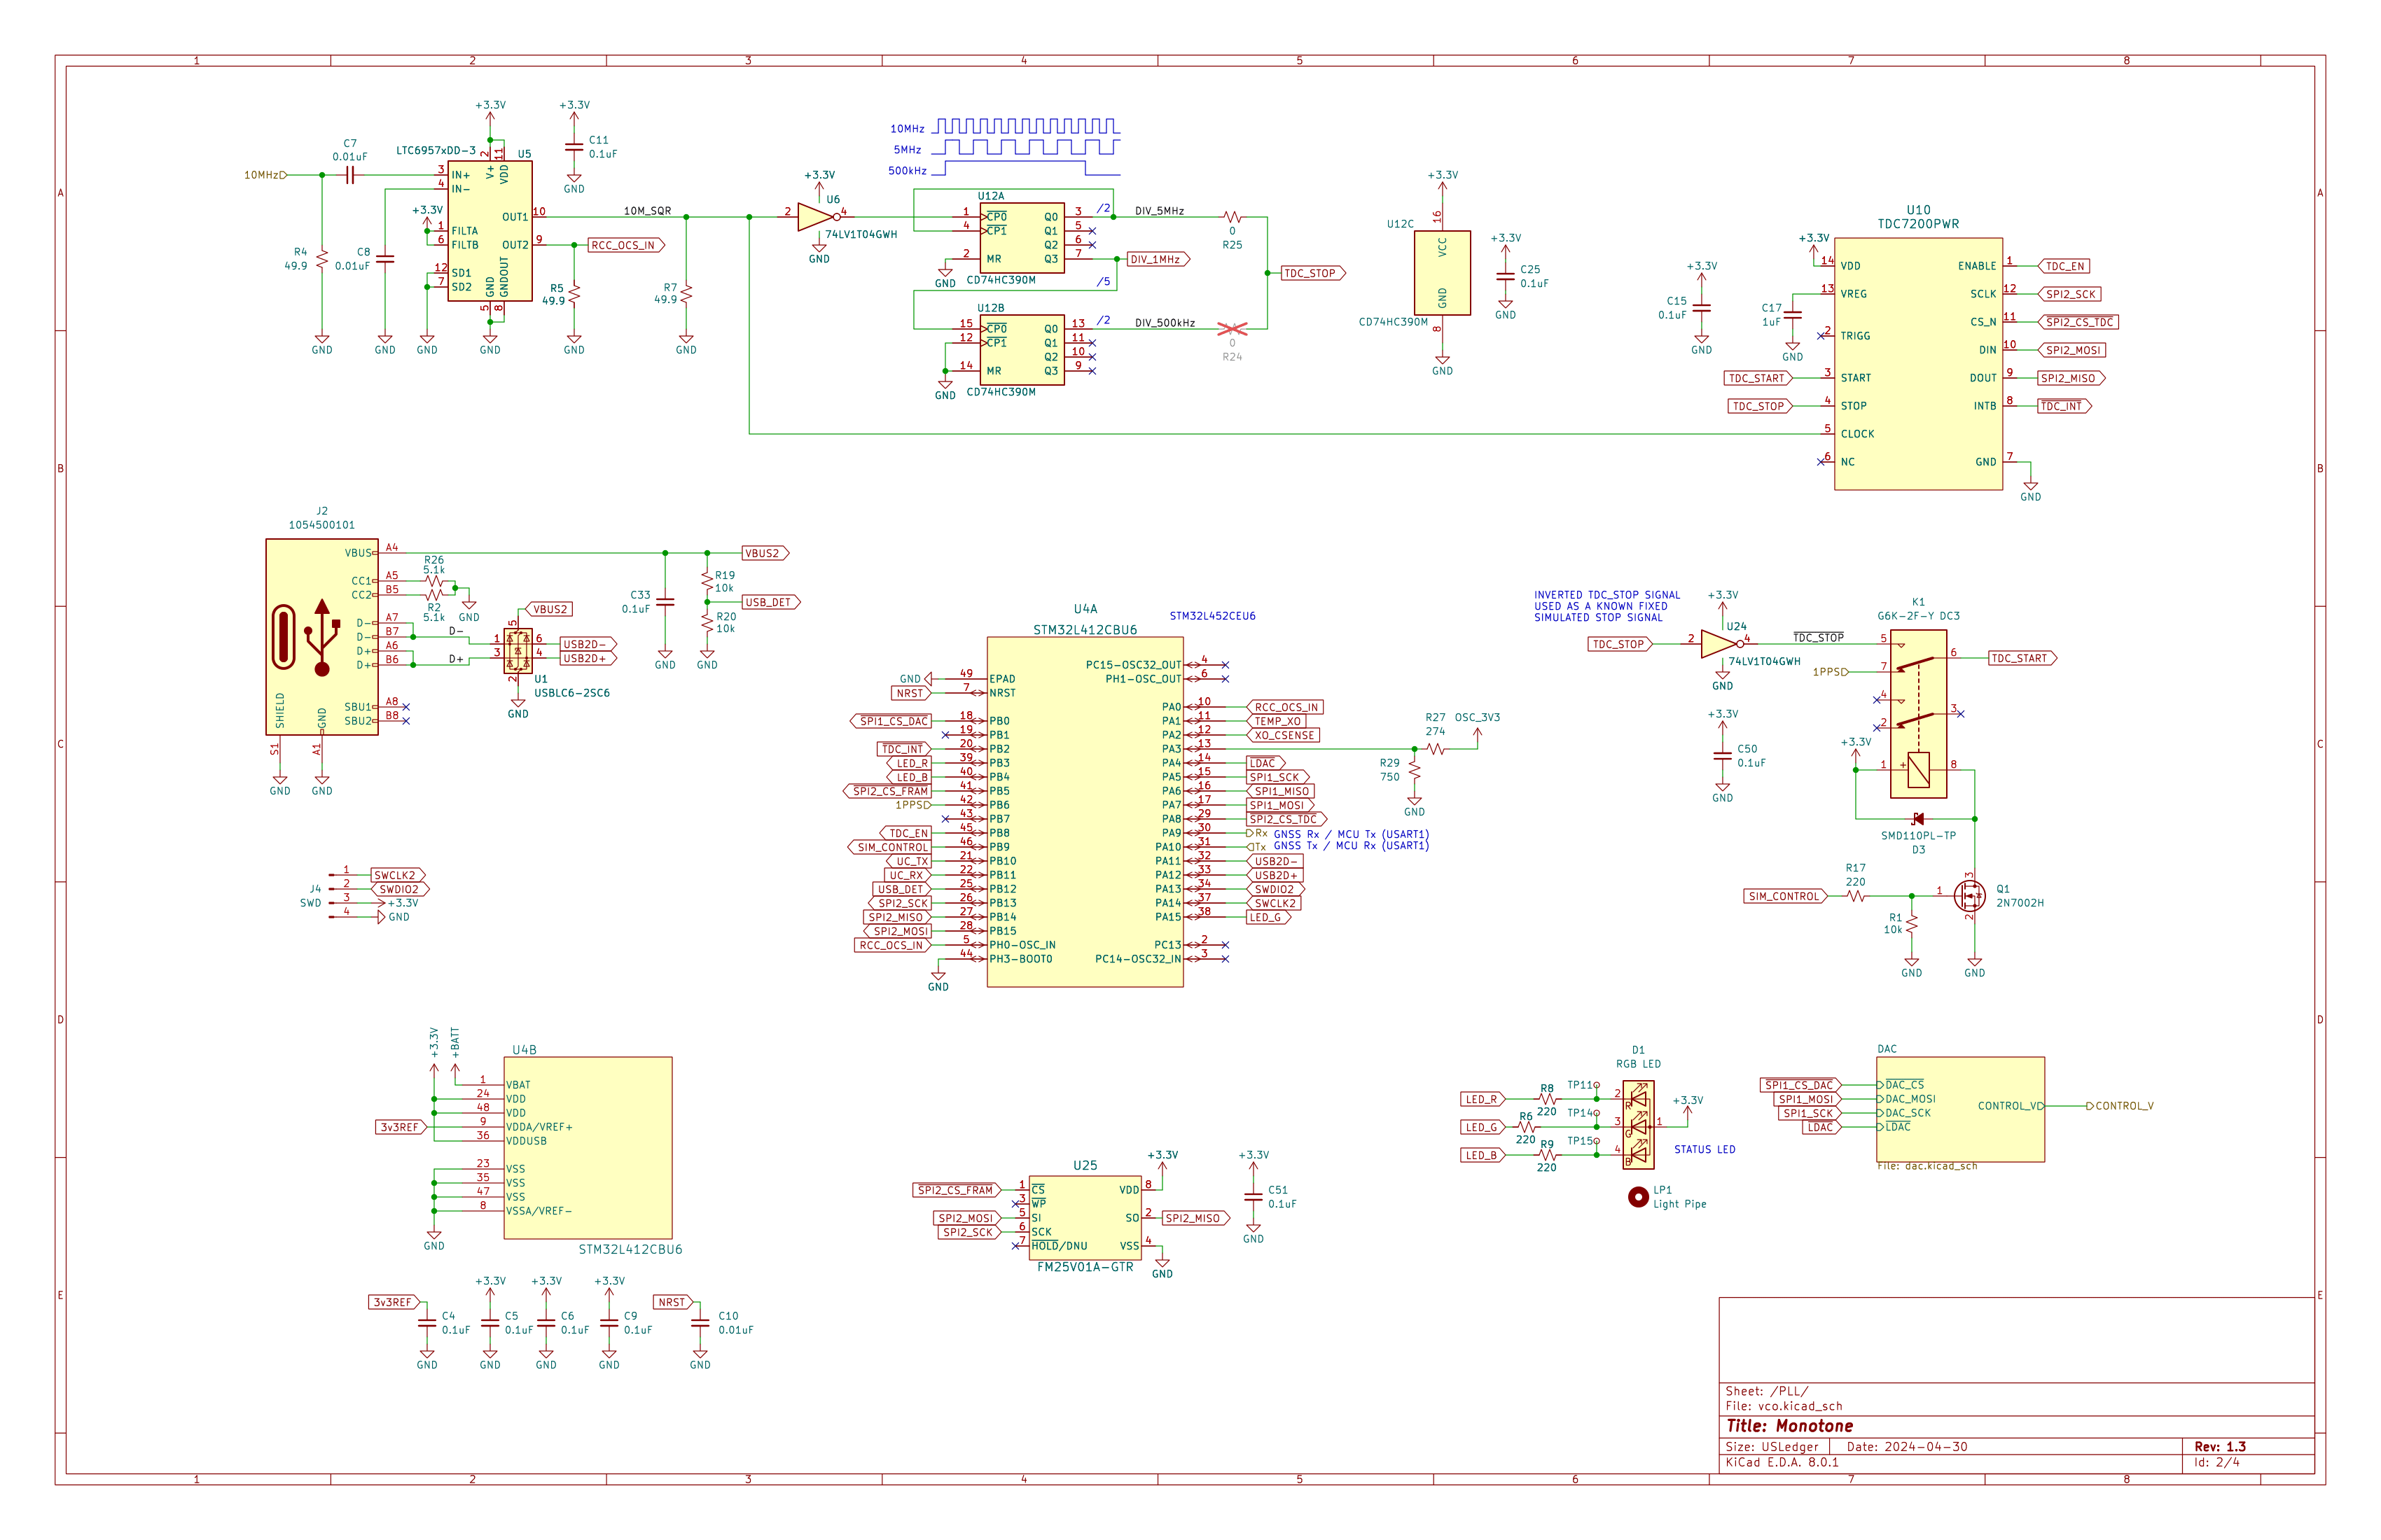The image size is (2381, 1540).
Task: Select the R27 274 resistor symbol
Action: (1436, 749)
